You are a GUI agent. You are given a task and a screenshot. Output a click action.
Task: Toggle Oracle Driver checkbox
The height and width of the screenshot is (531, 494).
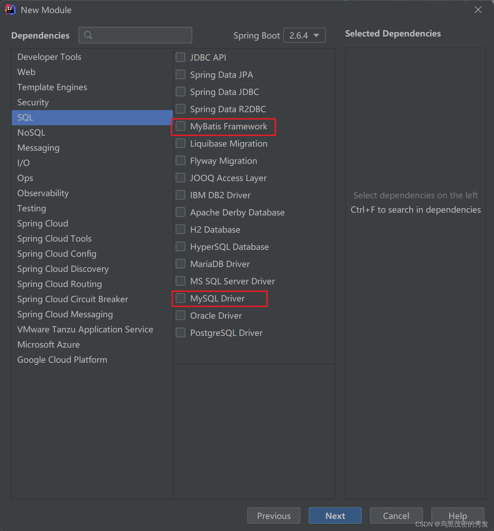click(181, 315)
